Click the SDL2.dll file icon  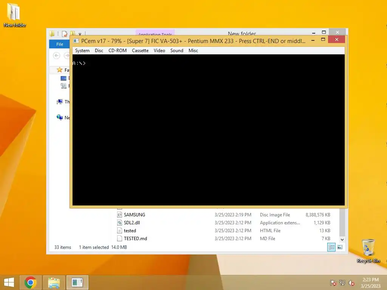click(119, 223)
